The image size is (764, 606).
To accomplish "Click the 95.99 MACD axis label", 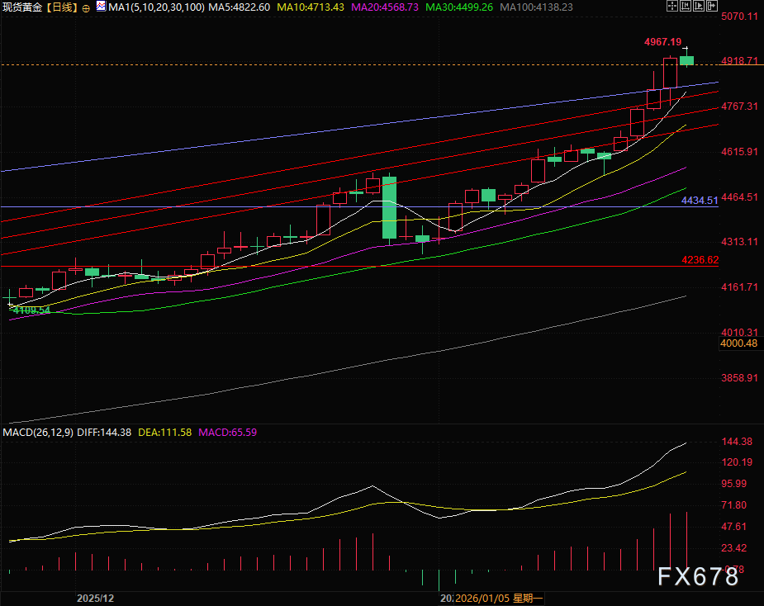I will [x=734, y=484].
